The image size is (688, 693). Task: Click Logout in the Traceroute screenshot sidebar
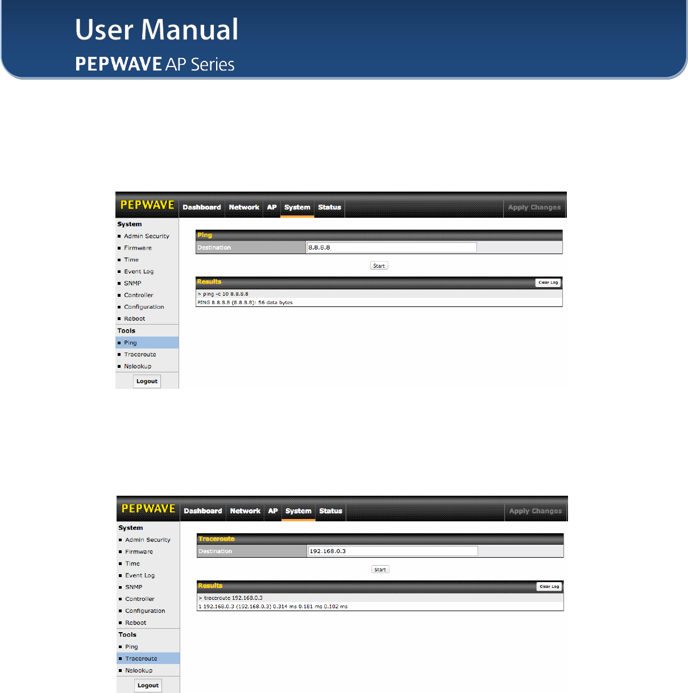[x=148, y=686]
